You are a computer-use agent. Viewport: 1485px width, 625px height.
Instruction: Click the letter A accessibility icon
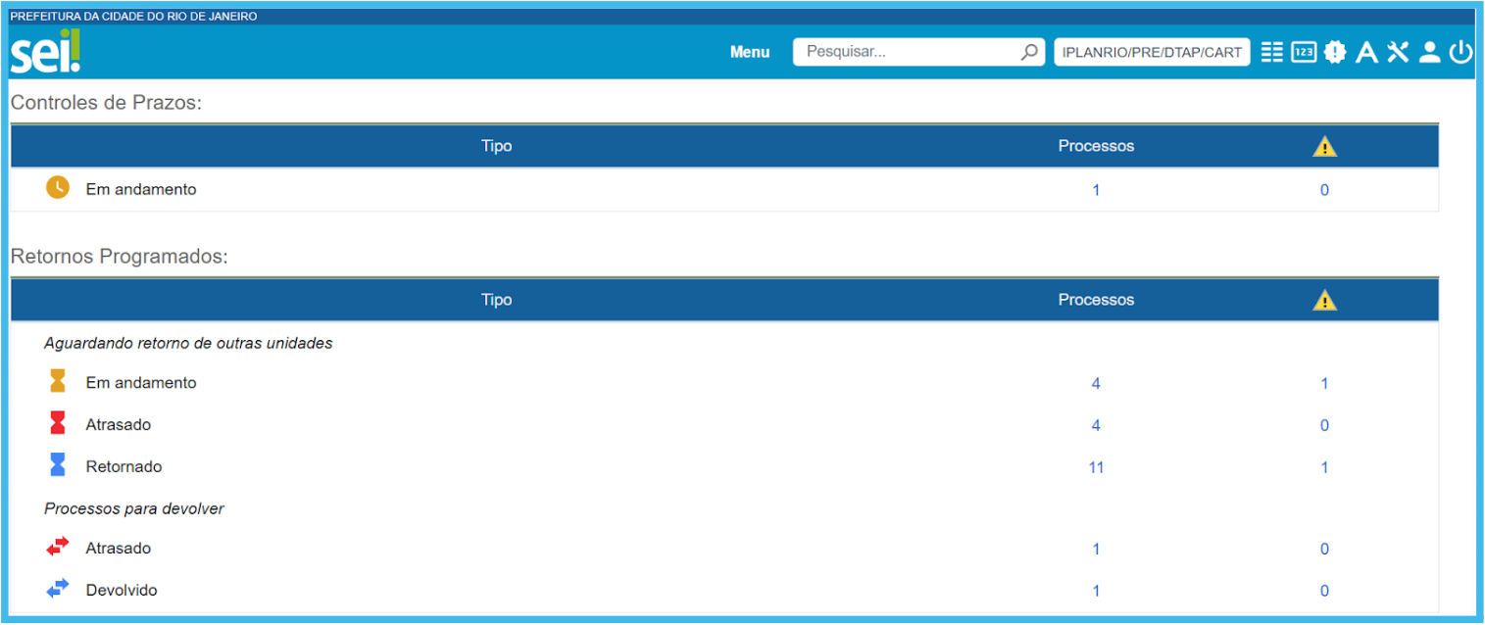(1366, 53)
